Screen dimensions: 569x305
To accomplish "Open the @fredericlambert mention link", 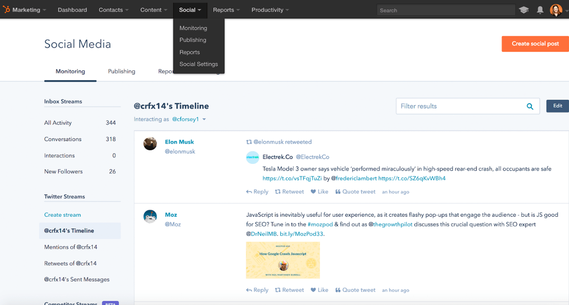I will pyautogui.click(x=354, y=178).
